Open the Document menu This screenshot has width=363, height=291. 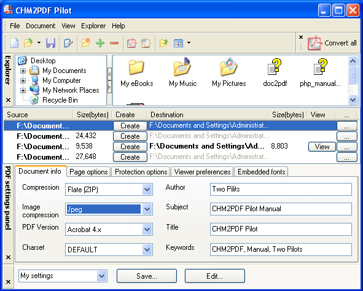(41, 26)
